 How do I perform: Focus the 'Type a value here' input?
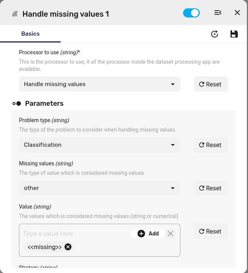[x=76, y=234]
